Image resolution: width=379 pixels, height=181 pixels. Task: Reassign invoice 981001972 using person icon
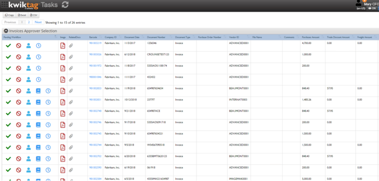pos(29,68)
